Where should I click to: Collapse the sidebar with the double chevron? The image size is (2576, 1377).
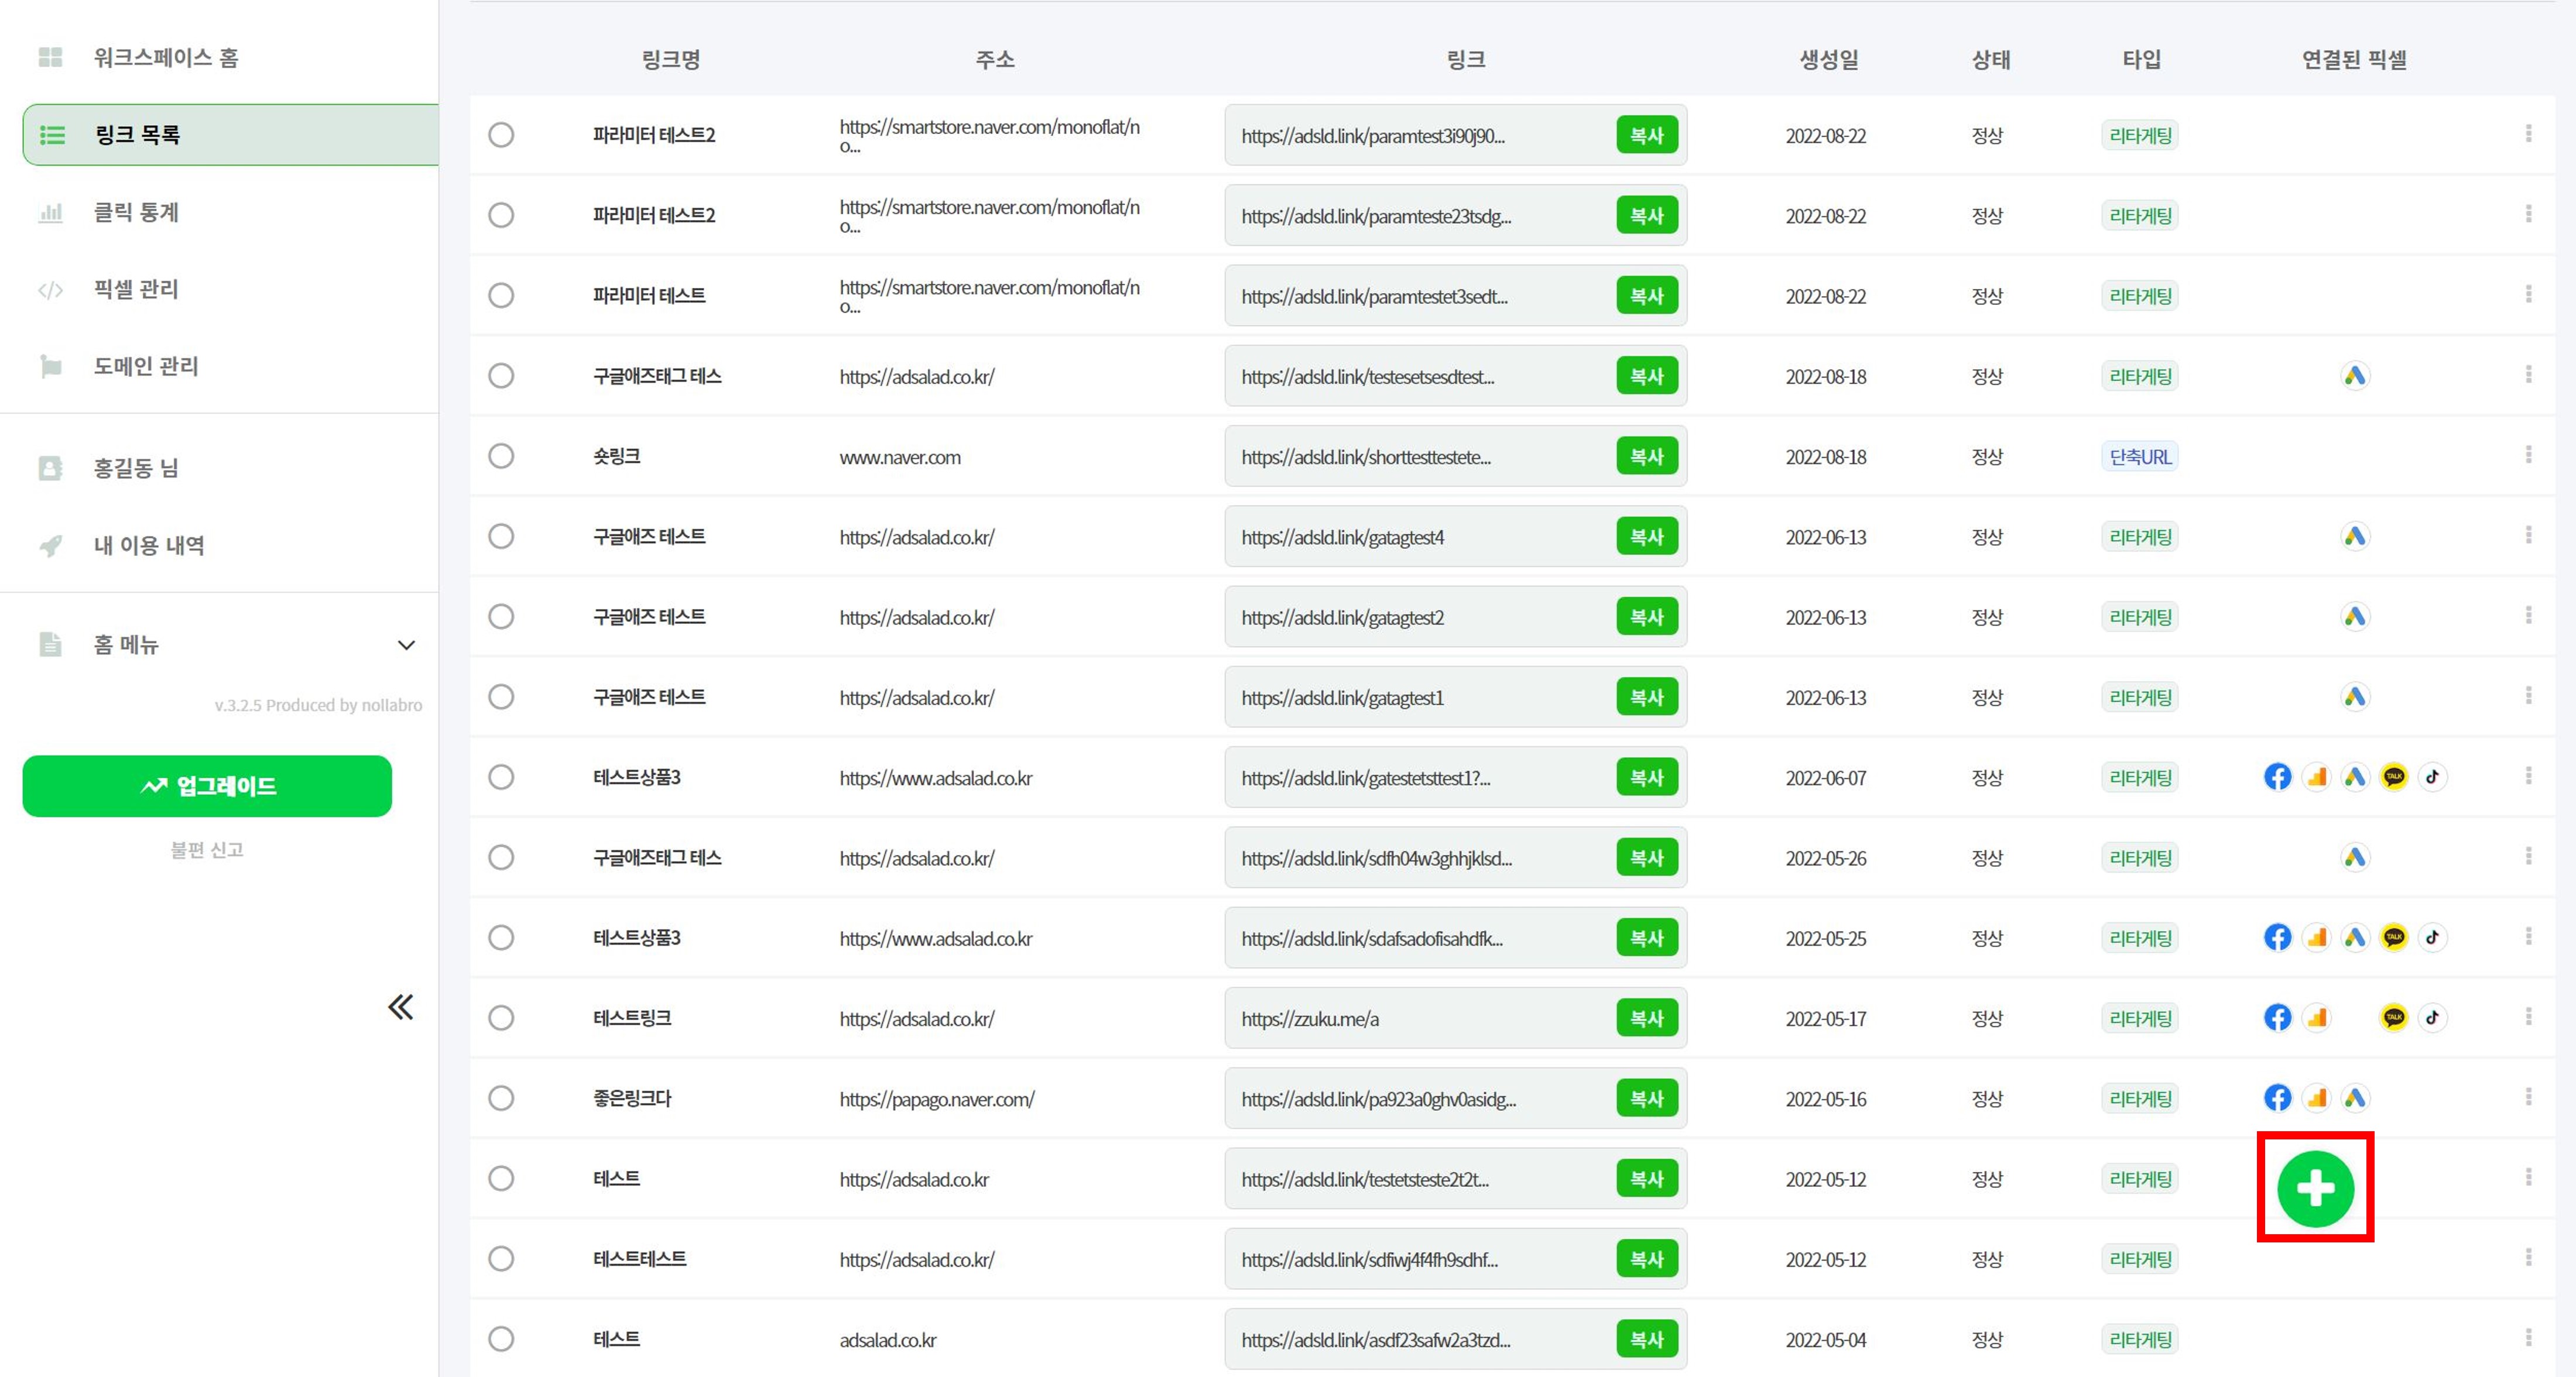pyautogui.click(x=401, y=1007)
